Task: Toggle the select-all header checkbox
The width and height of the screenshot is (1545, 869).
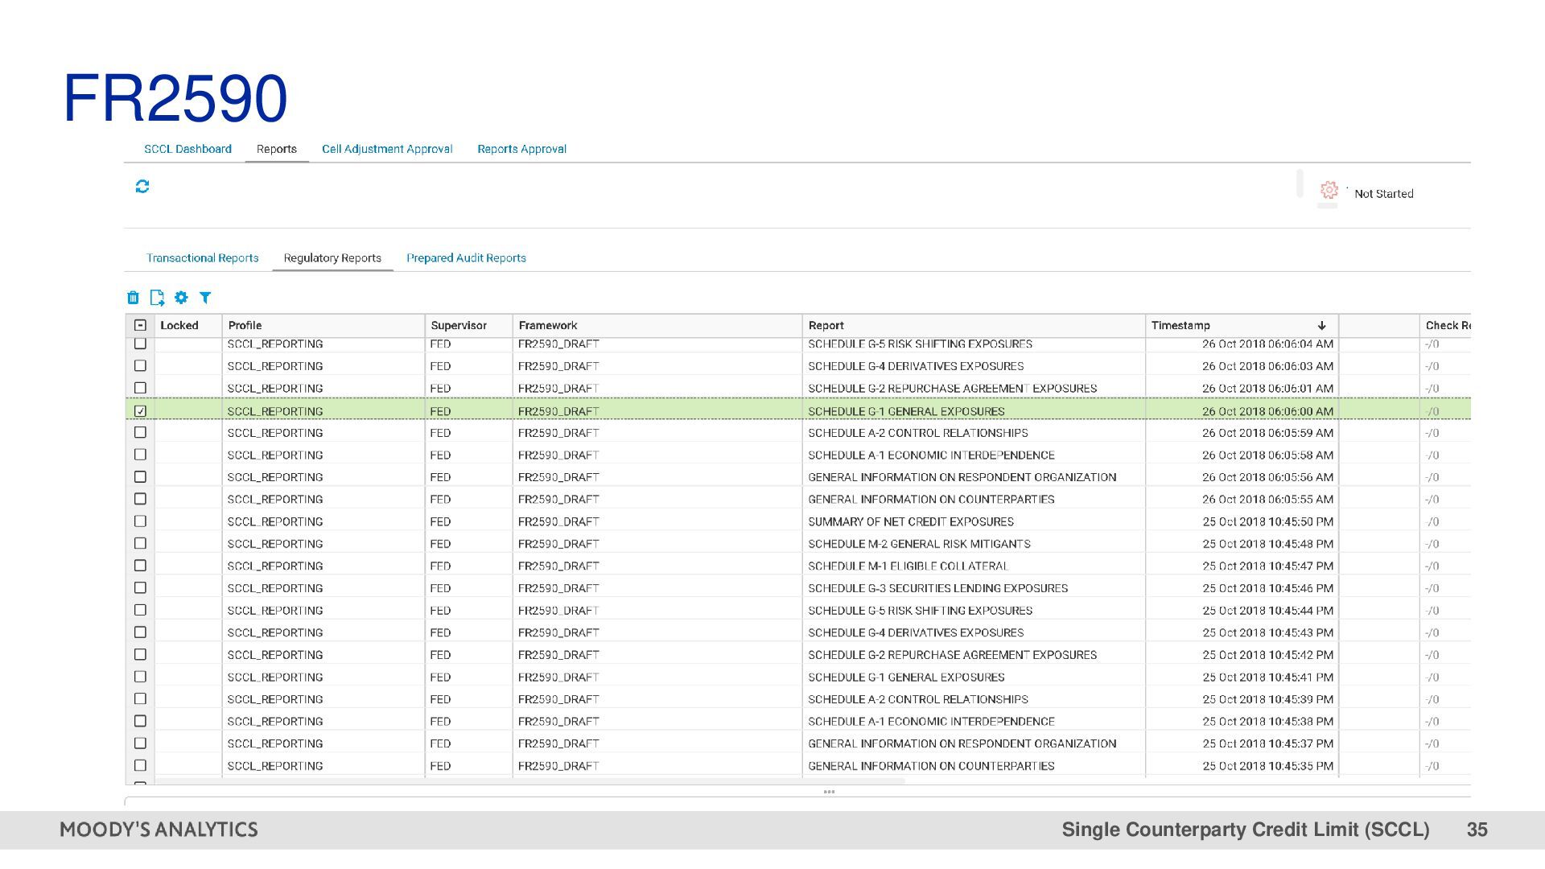Action: (140, 326)
